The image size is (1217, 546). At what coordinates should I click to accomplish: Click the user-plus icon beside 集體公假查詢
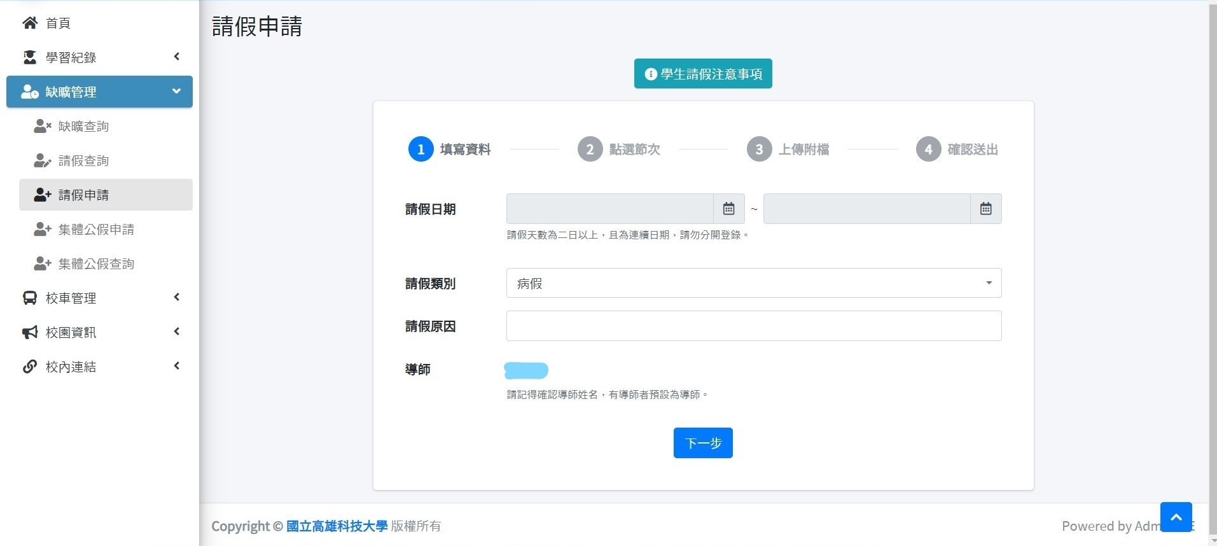pos(43,263)
